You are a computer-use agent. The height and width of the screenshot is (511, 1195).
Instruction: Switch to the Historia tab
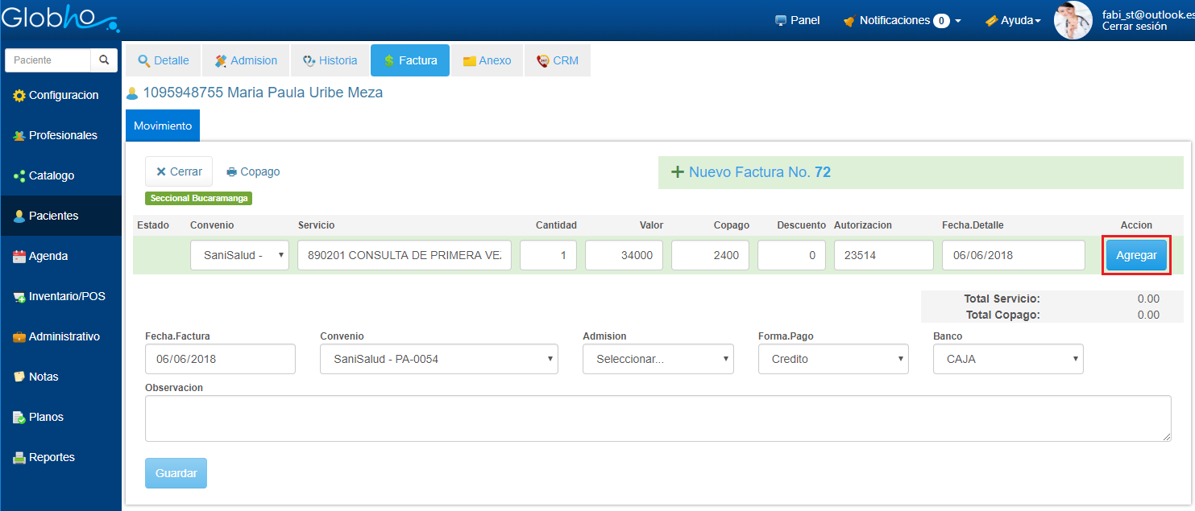coord(330,60)
